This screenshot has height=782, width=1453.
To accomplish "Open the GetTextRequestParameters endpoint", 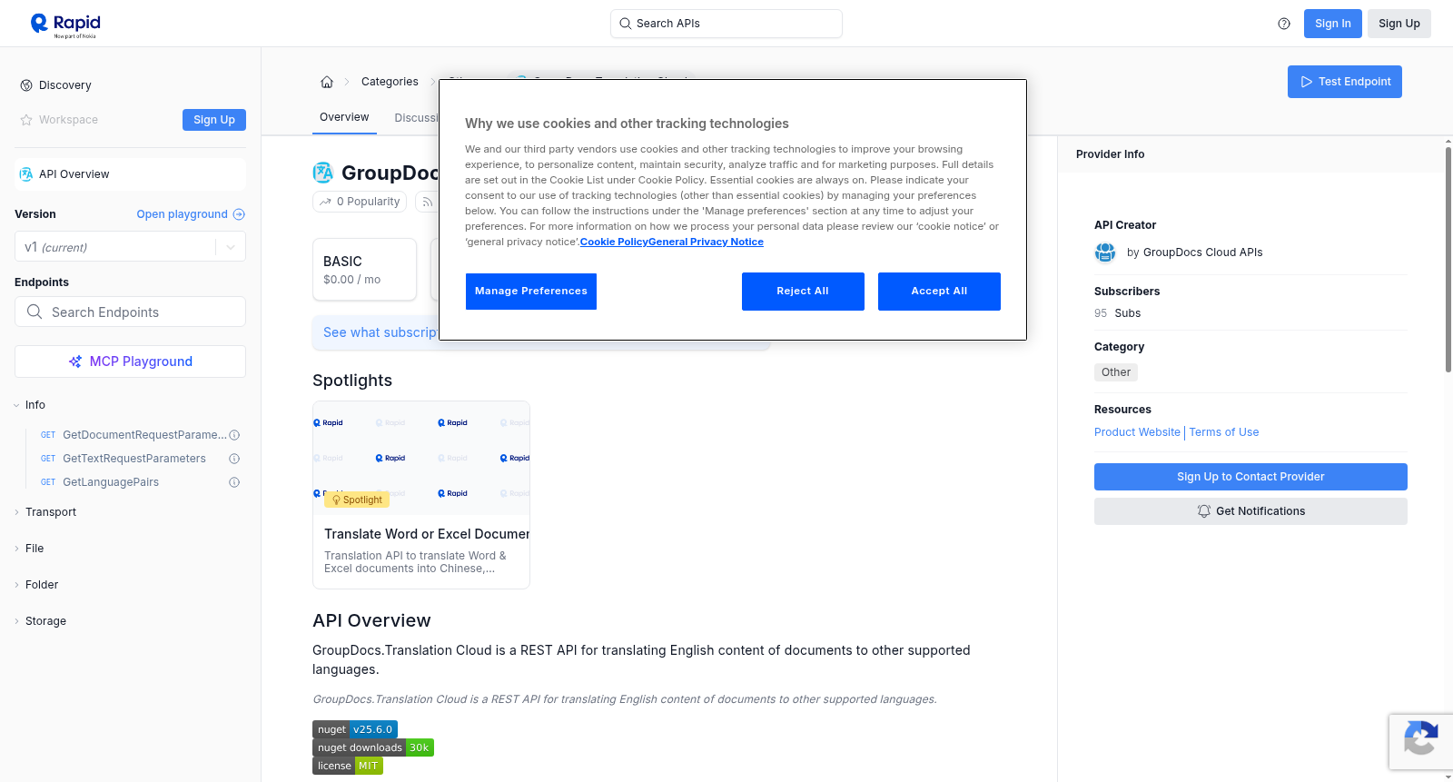I will (134, 459).
